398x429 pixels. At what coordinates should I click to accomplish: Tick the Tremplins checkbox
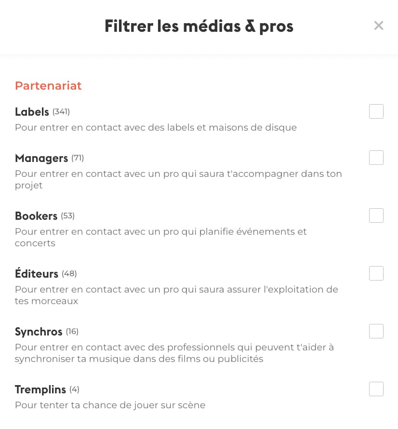click(376, 389)
